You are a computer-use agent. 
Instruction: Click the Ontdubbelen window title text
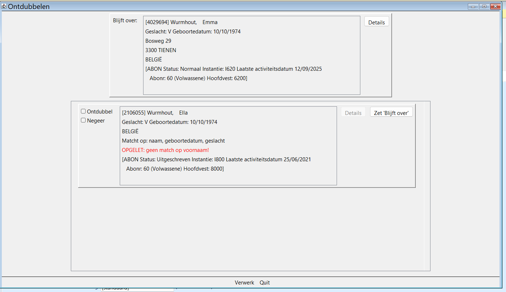tap(29, 6)
